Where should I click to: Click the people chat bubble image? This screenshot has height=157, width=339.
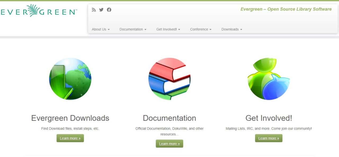click(269, 79)
